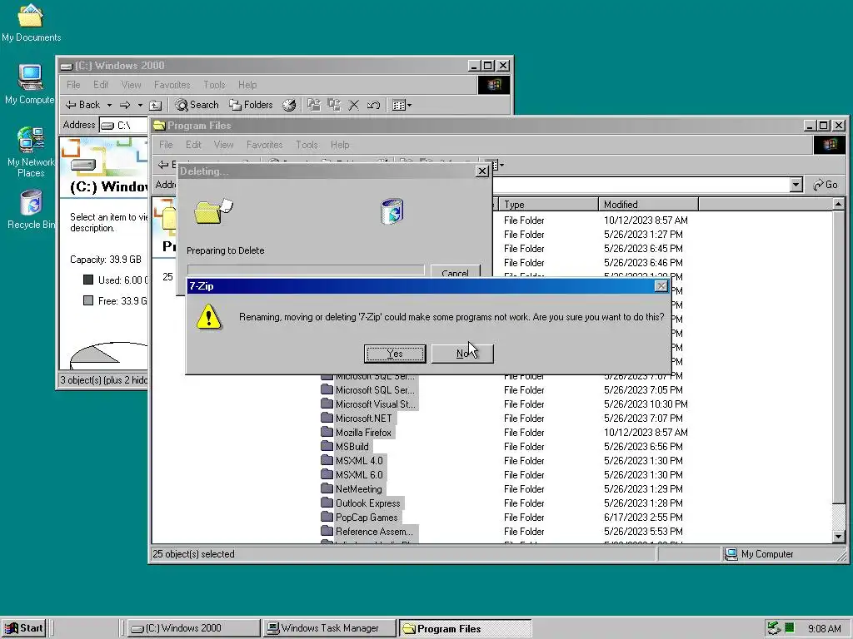Go Up one folder level
The image size is (853, 639).
[156, 105]
